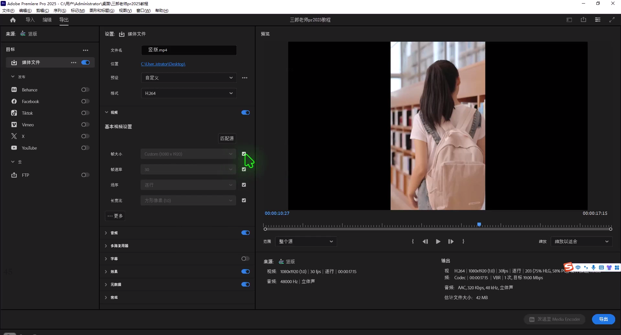This screenshot has height=335, width=621.
Task: Switch to the 导入 tab
Action: 30,20
